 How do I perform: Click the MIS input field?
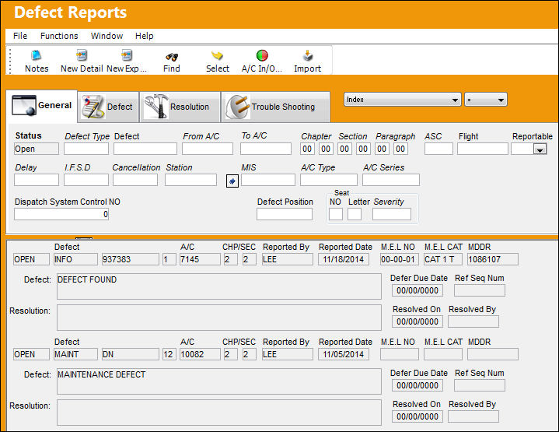[x=268, y=180]
